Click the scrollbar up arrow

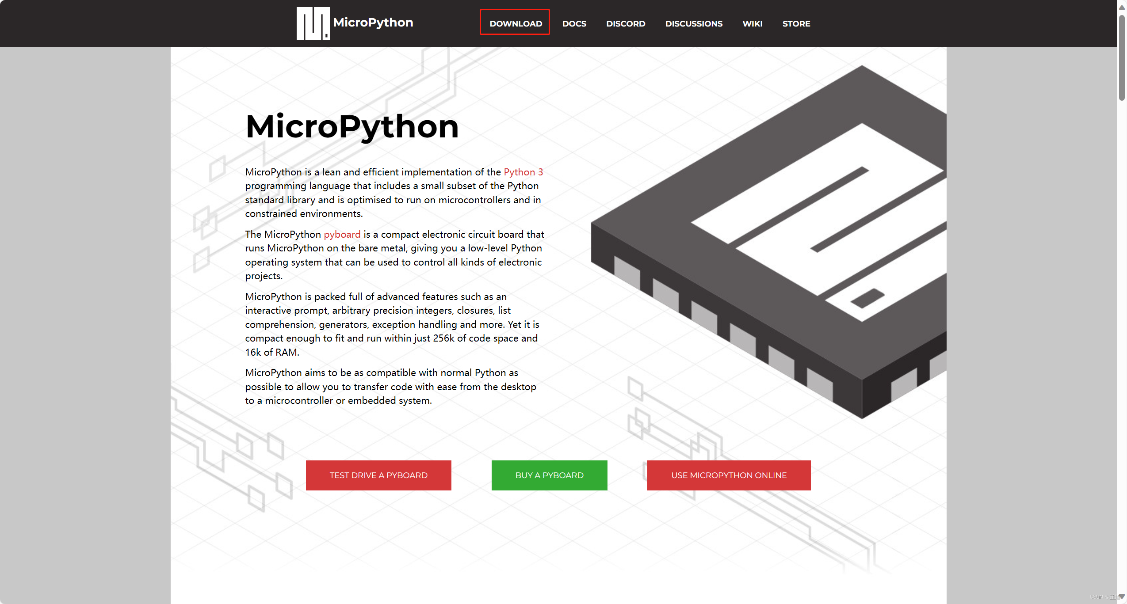pos(1122,7)
